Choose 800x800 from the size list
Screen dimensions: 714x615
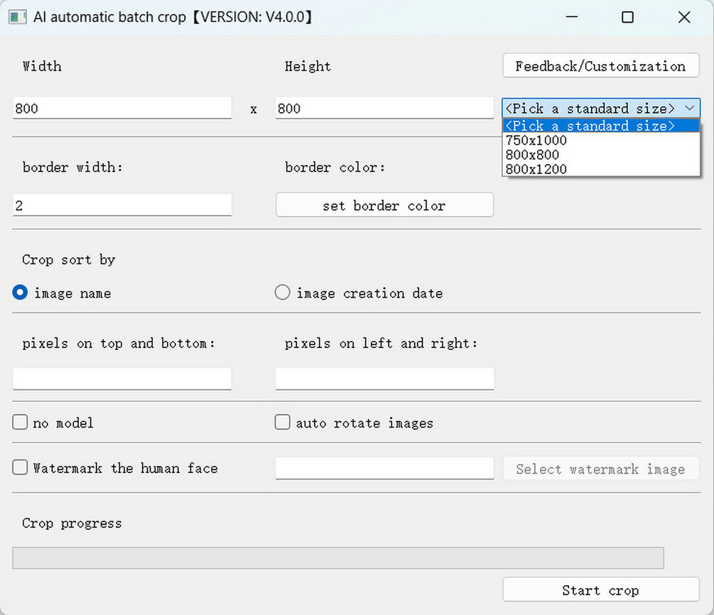(x=601, y=155)
